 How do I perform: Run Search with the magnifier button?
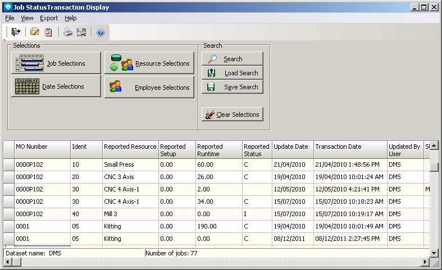232,59
